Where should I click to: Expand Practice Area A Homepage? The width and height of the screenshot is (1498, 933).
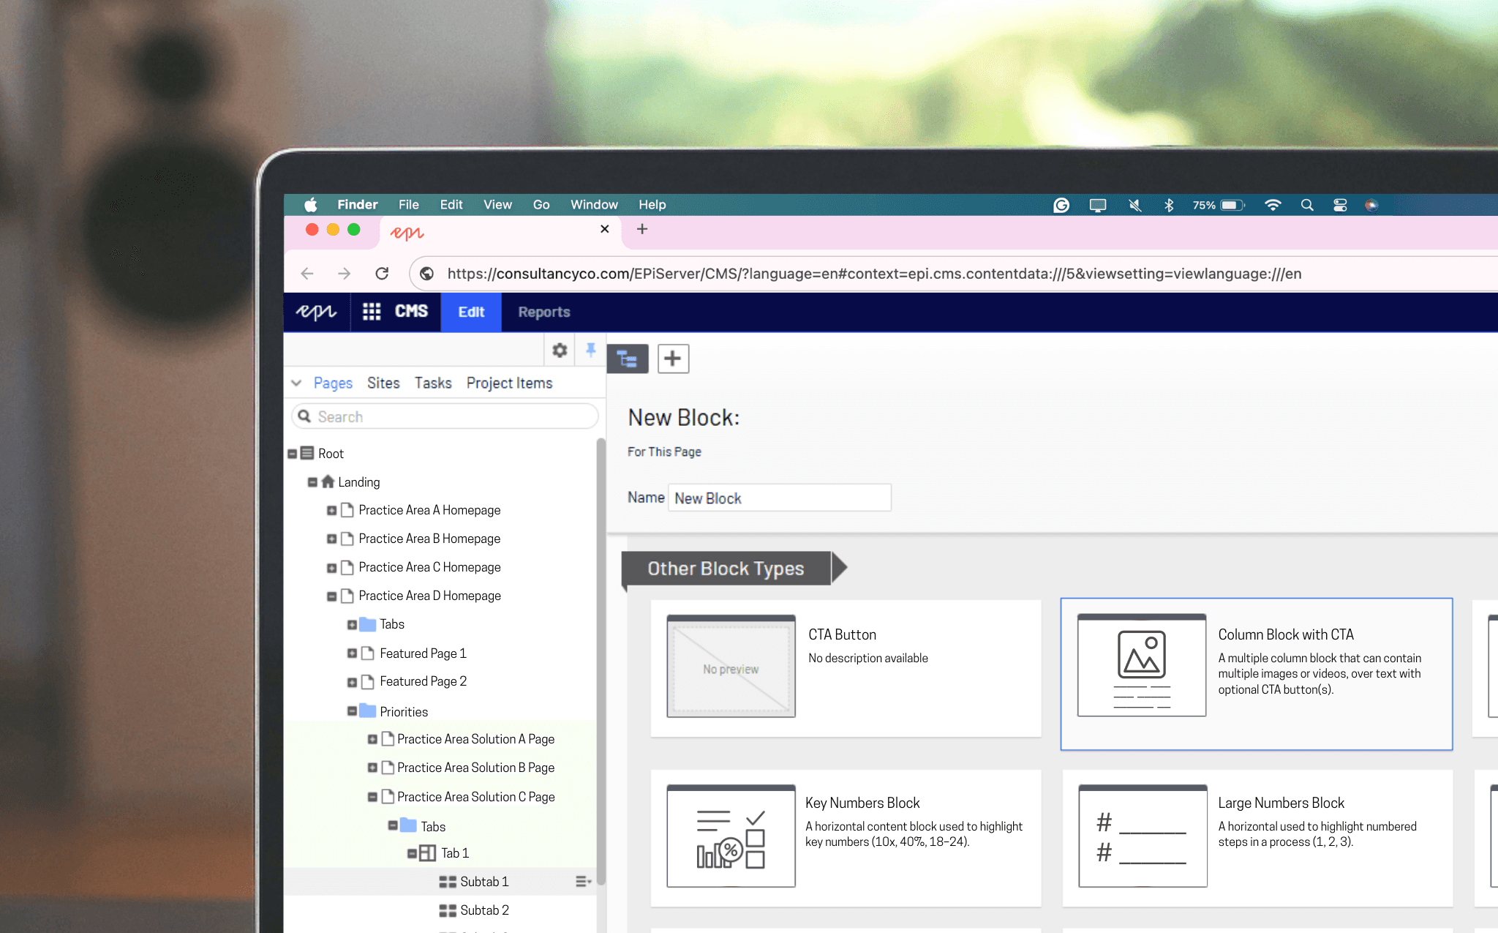click(332, 511)
